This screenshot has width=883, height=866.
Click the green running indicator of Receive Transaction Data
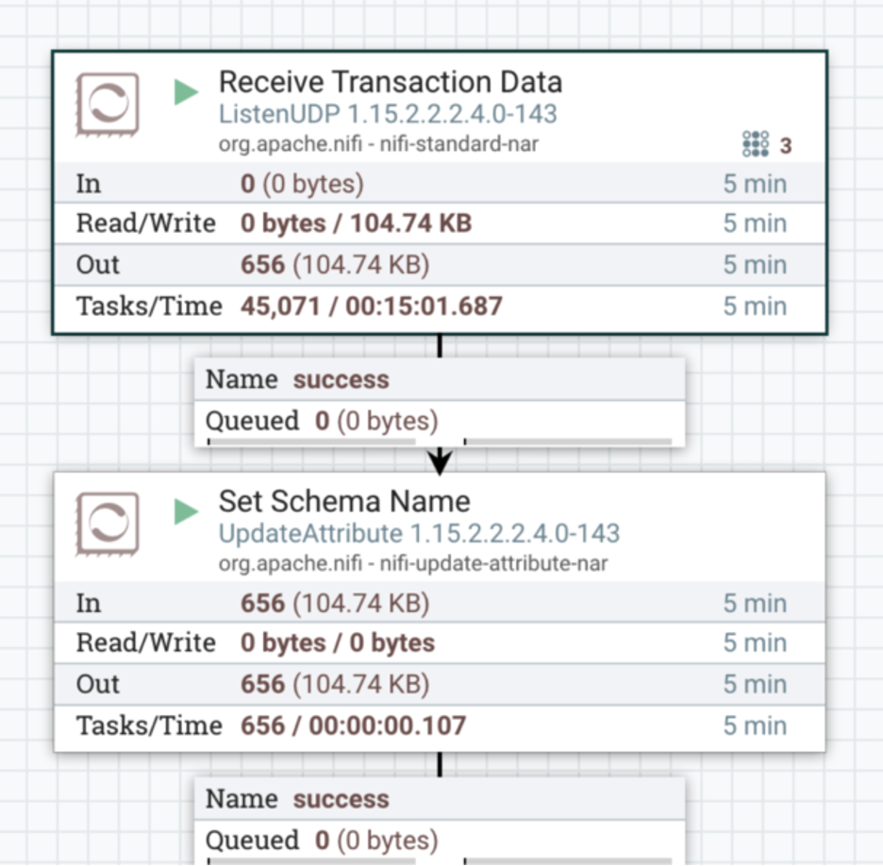187,92
